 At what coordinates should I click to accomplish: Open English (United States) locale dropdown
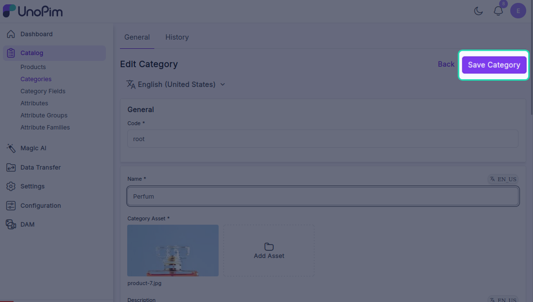coord(176,84)
